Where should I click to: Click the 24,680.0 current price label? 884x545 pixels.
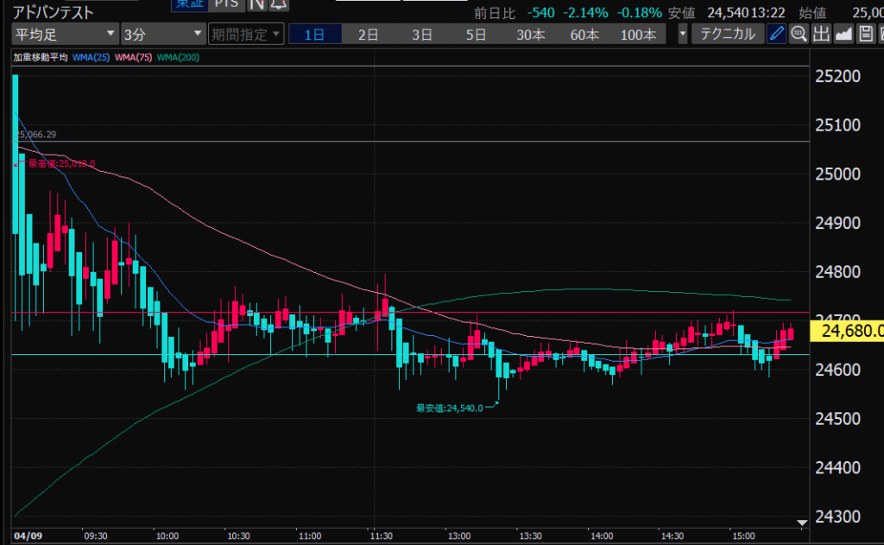849,330
